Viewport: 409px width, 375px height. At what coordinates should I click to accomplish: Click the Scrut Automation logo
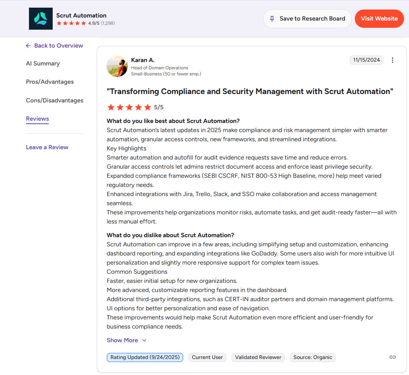tap(40, 18)
